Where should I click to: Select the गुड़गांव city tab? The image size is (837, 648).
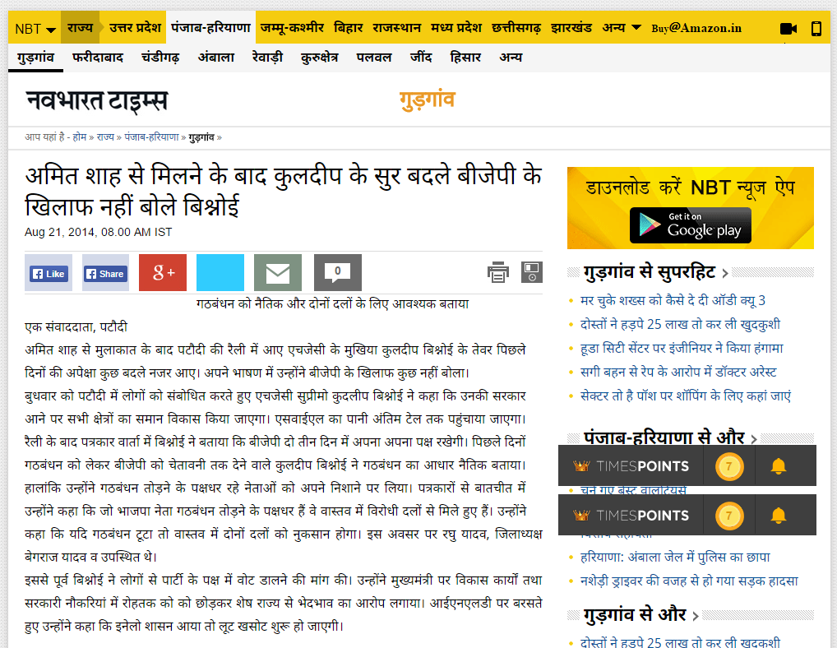[x=35, y=58]
